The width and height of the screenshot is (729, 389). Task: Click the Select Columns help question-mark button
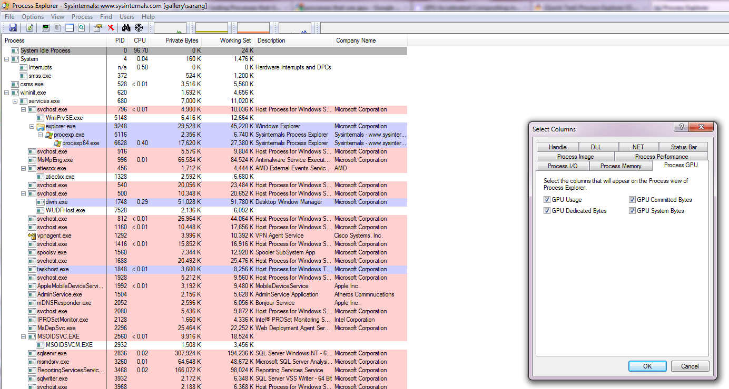coord(682,127)
